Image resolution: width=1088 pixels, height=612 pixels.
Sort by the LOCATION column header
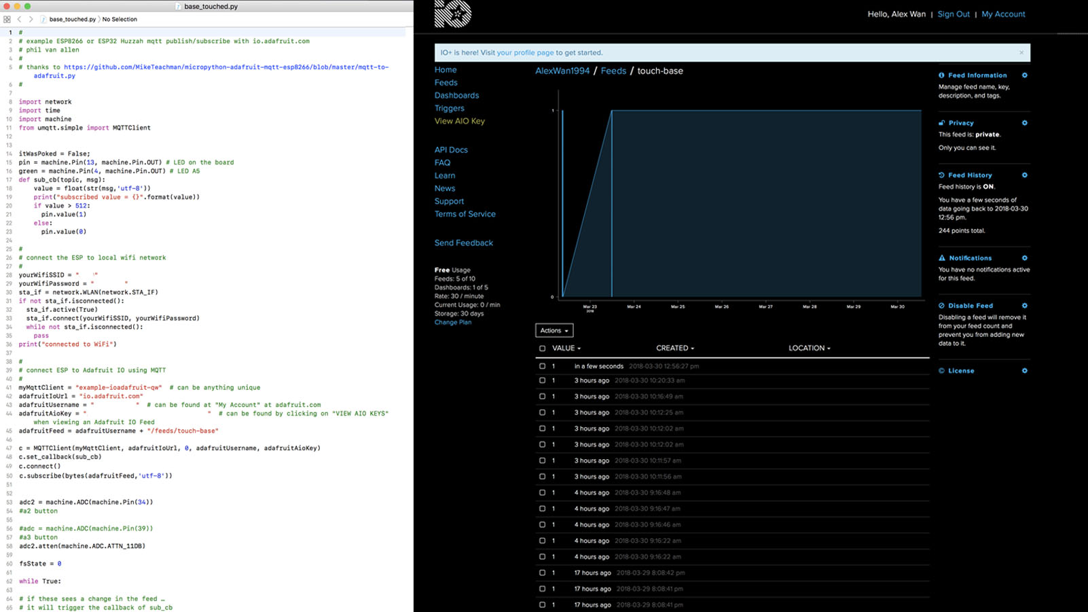[809, 348]
